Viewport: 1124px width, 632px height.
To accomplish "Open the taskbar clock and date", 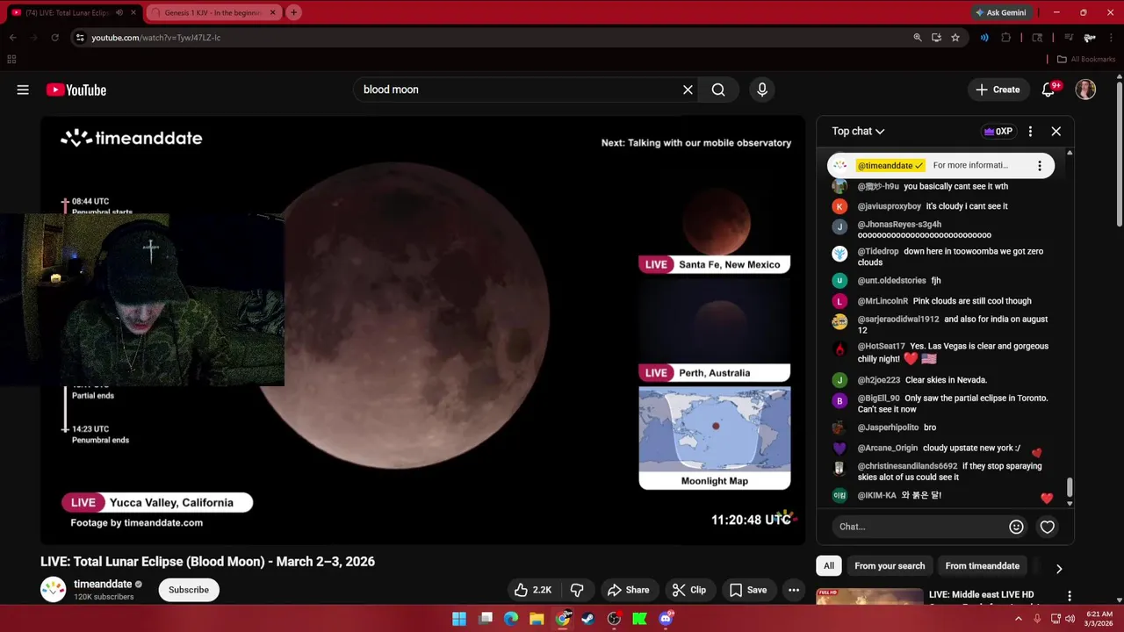I will 1099,619.
